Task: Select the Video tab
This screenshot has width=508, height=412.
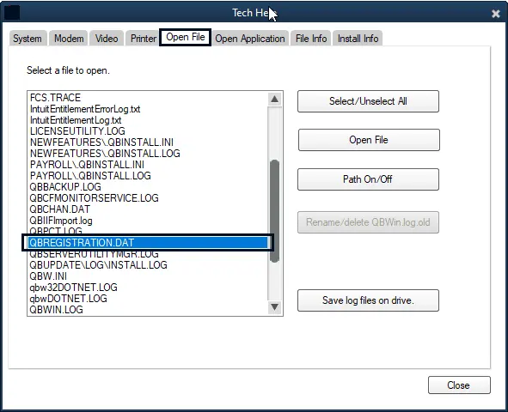Action: (x=107, y=39)
